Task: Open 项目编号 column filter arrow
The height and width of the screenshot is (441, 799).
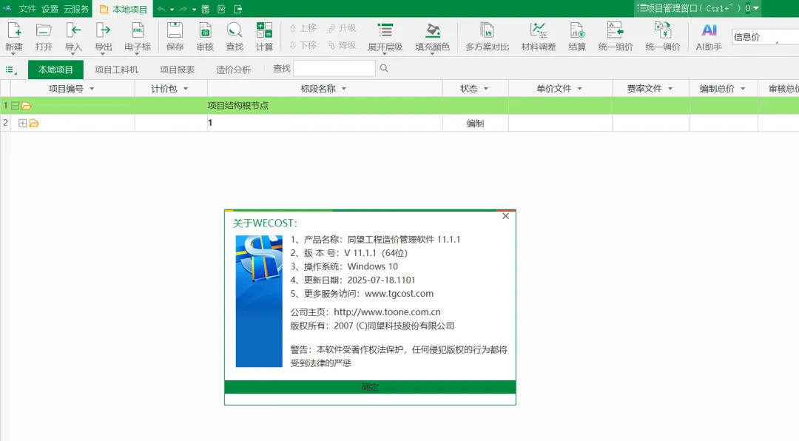Action: [x=92, y=89]
